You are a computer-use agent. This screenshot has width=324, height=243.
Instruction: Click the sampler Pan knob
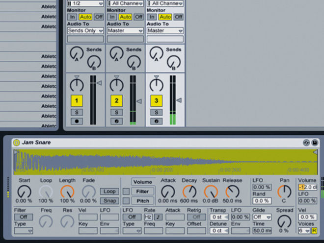[x=284, y=192]
